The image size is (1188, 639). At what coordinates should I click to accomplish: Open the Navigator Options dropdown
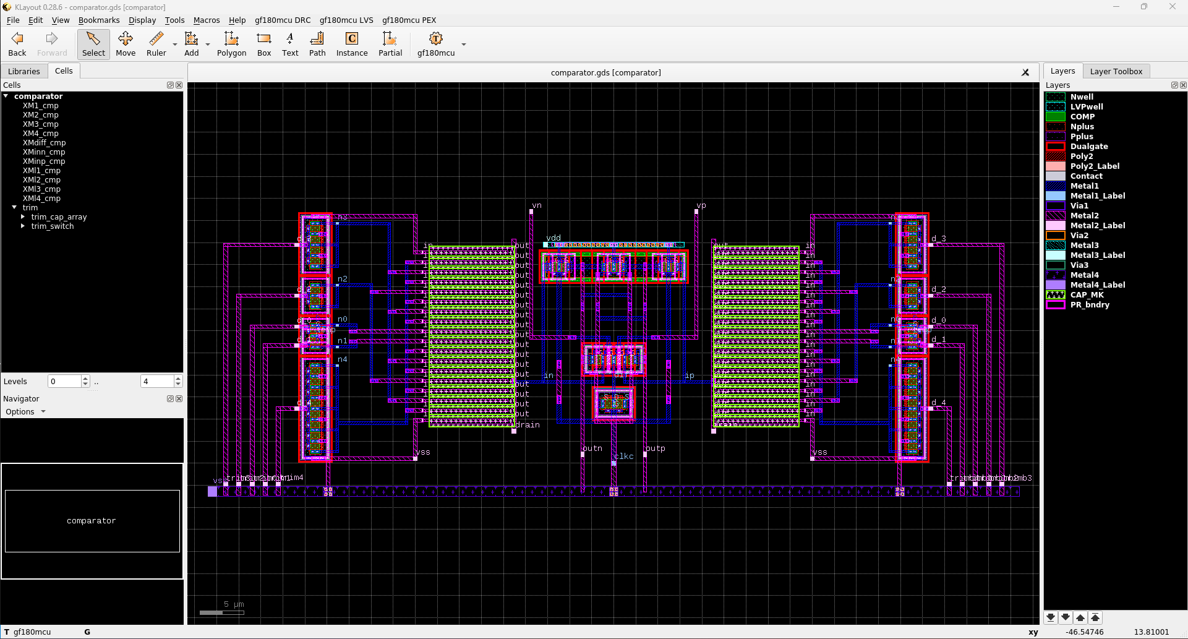25,412
